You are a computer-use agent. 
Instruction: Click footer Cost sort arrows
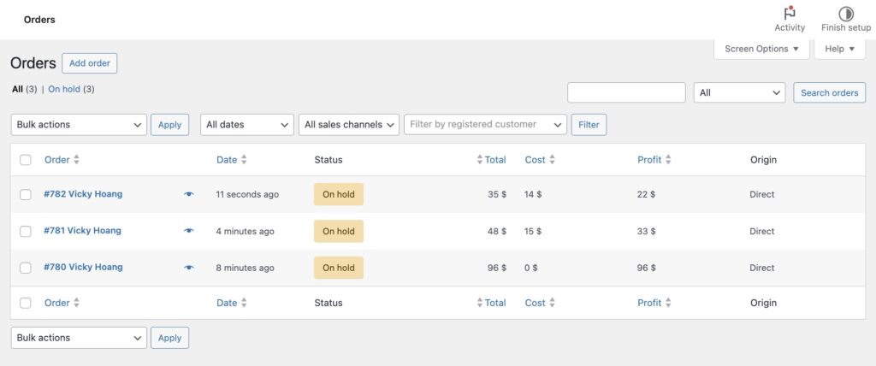pyautogui.click(x=552, y=303)
